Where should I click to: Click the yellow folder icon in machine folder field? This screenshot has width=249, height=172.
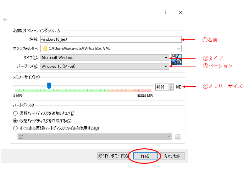pos(45,49)
